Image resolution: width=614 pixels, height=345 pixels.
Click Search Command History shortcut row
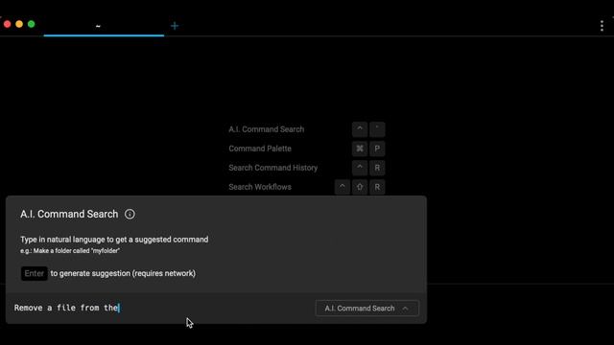307,168
